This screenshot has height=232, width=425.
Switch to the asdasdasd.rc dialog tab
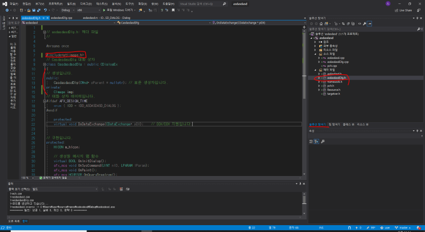tap(106, 18)
